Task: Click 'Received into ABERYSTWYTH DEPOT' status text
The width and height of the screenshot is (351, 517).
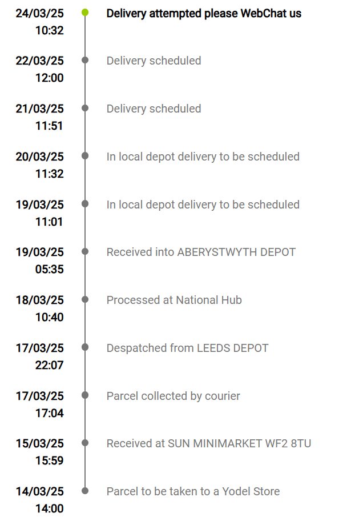Action: point(201,253)
